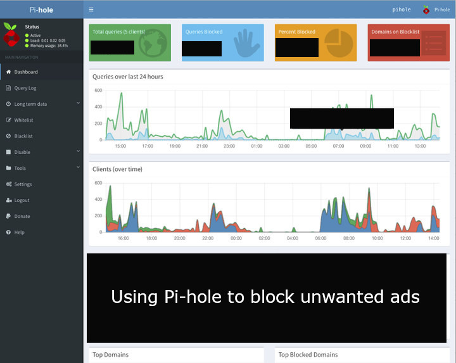
Task: Click the Percent Blocked card
Action: point(316,42)
